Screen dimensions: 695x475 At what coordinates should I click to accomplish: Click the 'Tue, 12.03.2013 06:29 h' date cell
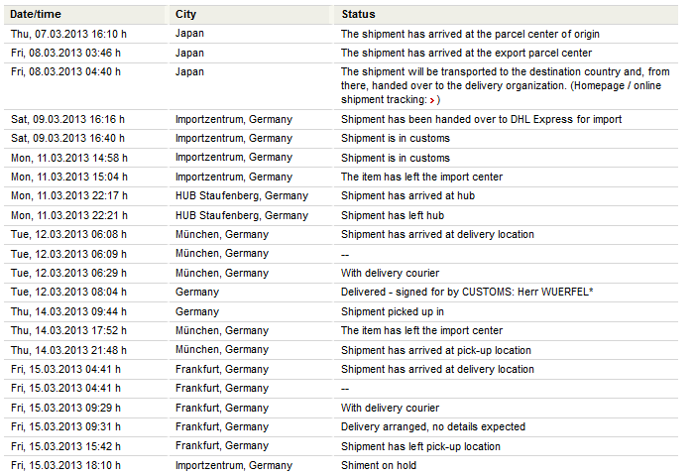click(68, 273)
